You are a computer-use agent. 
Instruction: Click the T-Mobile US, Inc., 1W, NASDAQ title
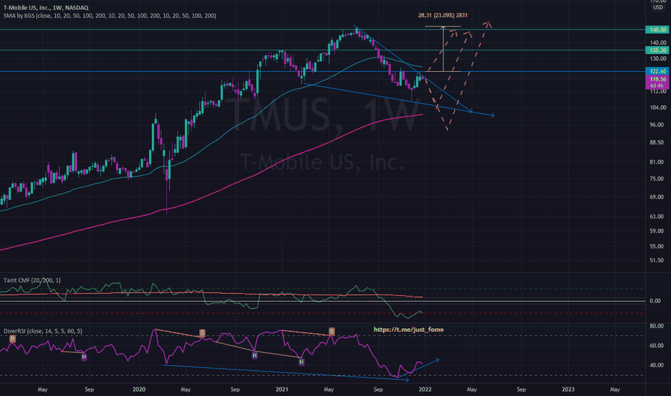46,8
